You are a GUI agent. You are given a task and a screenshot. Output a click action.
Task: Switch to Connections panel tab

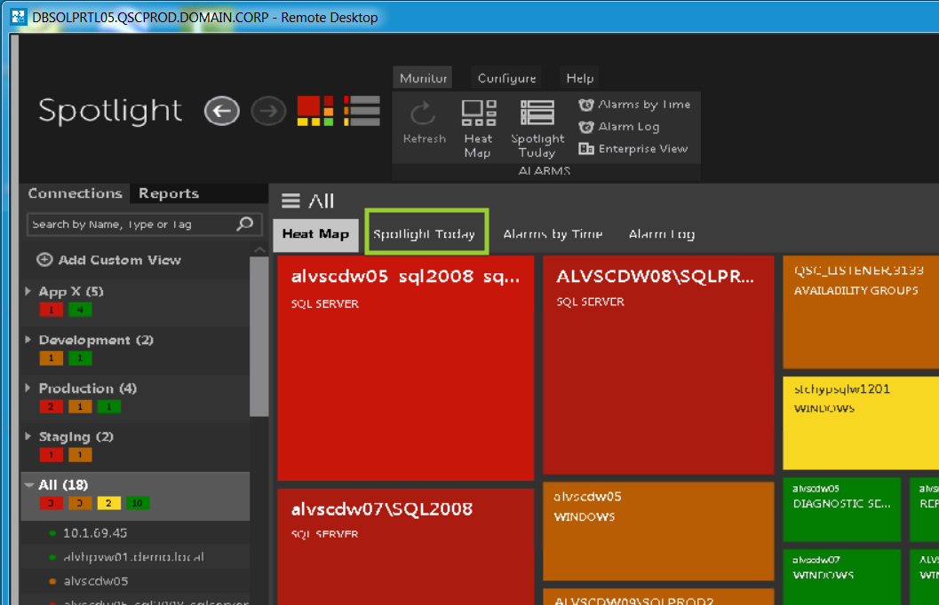click(75, 193)
